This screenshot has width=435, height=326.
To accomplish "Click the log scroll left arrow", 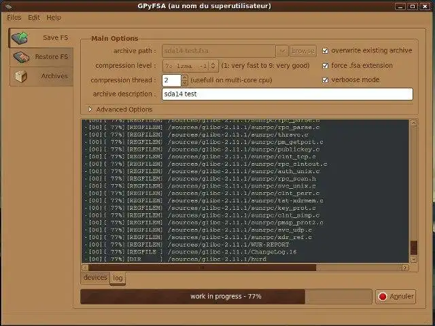I will coord(85,268).
